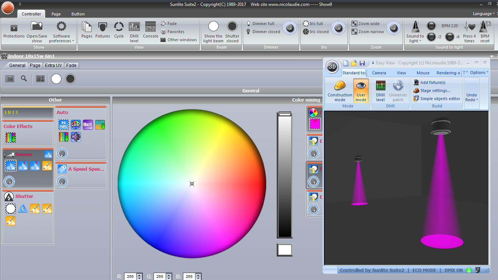Screen dimensions: 498x280
Task: Click the save floppy icon in Easy View
Action: point(362,63)
